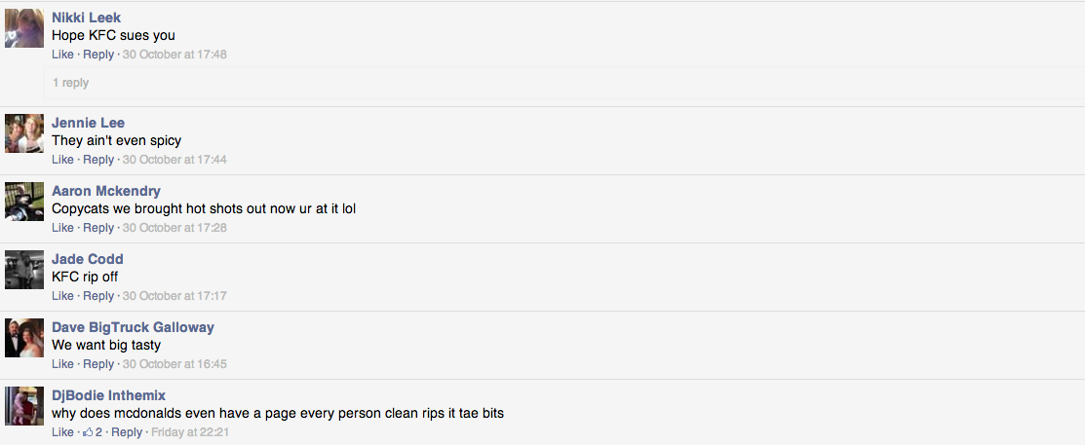Open Dave BigTruck Galloway's profile picture
Image resolution: width=1085 pixels, height=445 pixels.
click(x=24, y=338)
